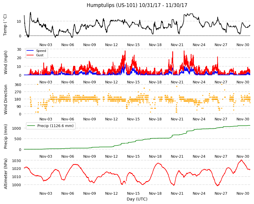Click the Nov-27 tick under precip plot

point(221,156)
